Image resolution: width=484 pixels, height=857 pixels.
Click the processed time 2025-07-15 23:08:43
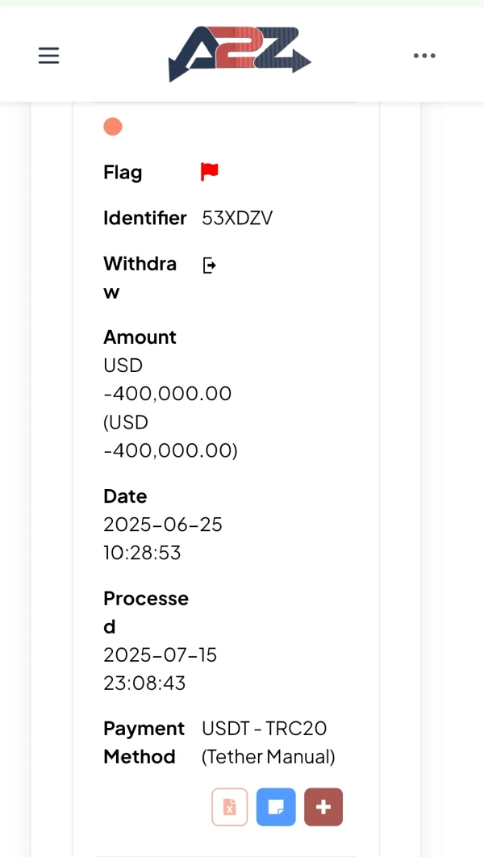(160, 669)
